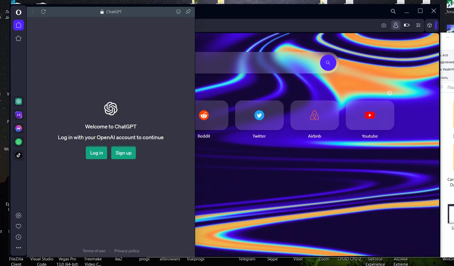Maximize the Opera browser window
Image resolution: width=454 pixels, height=266 pixels.
click(420, 11)
